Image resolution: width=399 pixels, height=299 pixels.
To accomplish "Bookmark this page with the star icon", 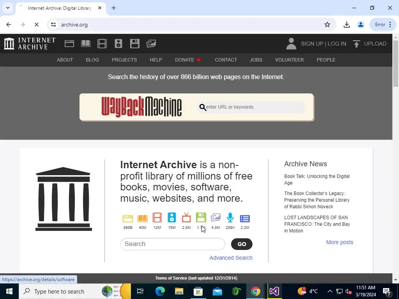I will point(327,25).
